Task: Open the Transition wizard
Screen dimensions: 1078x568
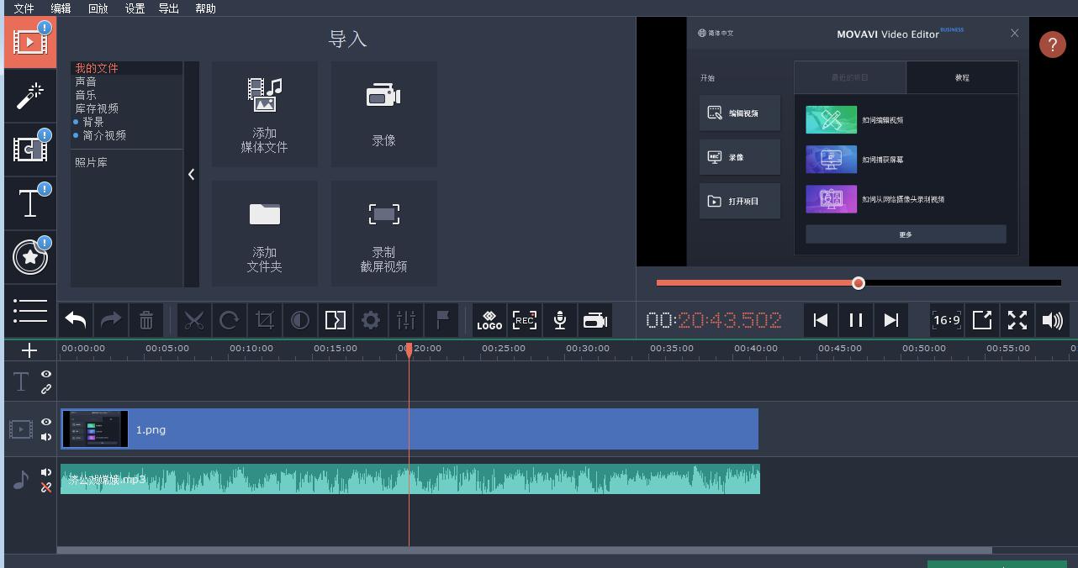Action: [335, 320]
